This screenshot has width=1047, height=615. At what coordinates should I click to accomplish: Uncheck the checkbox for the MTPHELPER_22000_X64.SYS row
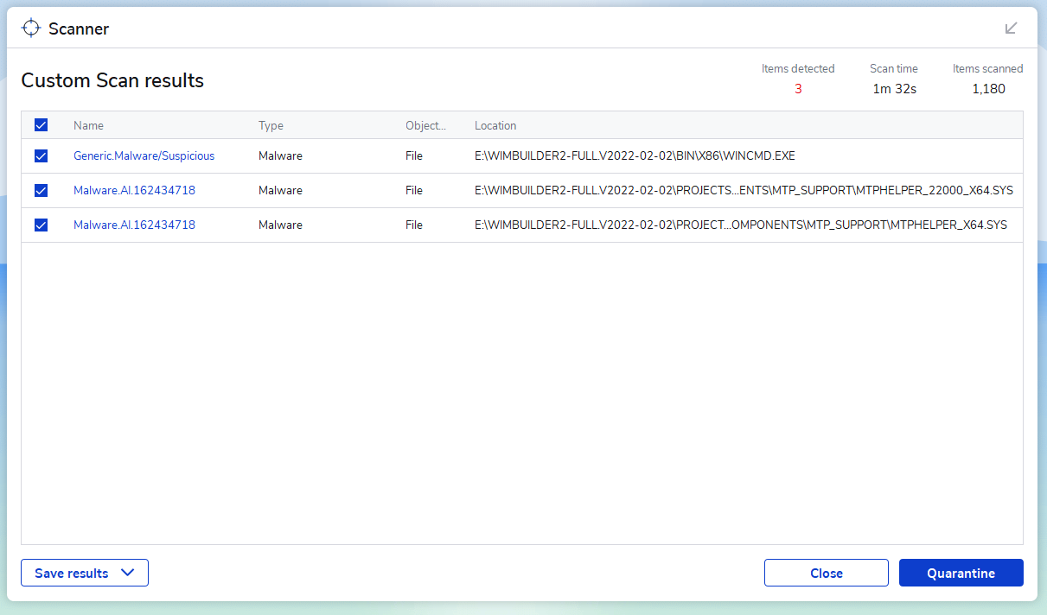pyautogui.click(x=41, y=191)
